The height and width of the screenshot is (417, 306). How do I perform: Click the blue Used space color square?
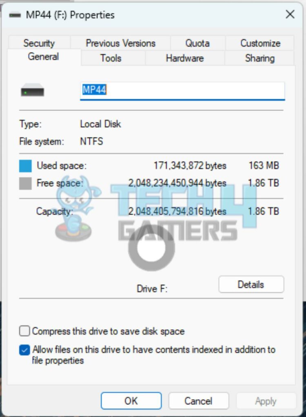25,166
